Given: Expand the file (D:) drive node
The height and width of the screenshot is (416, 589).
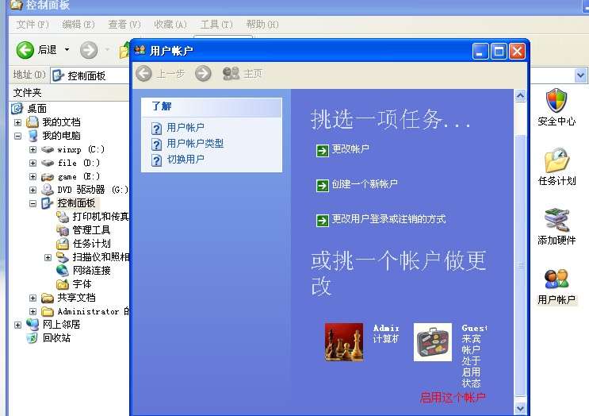Looking at the screenshot, I should [x=33, y=163].
